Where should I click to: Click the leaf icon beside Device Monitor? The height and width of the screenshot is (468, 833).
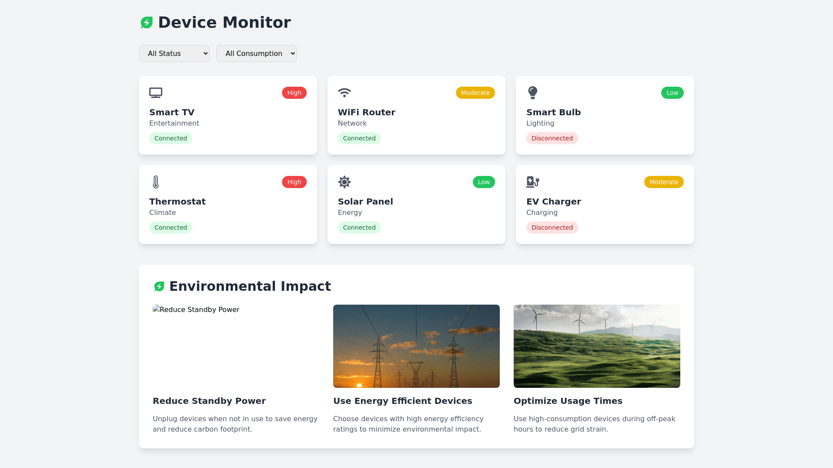(147, 23)
